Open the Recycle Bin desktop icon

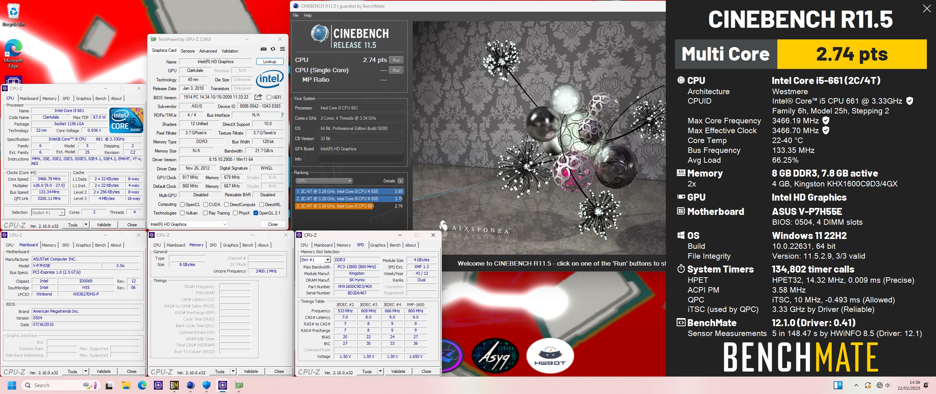pyautogui.click(x=13, y=15)
